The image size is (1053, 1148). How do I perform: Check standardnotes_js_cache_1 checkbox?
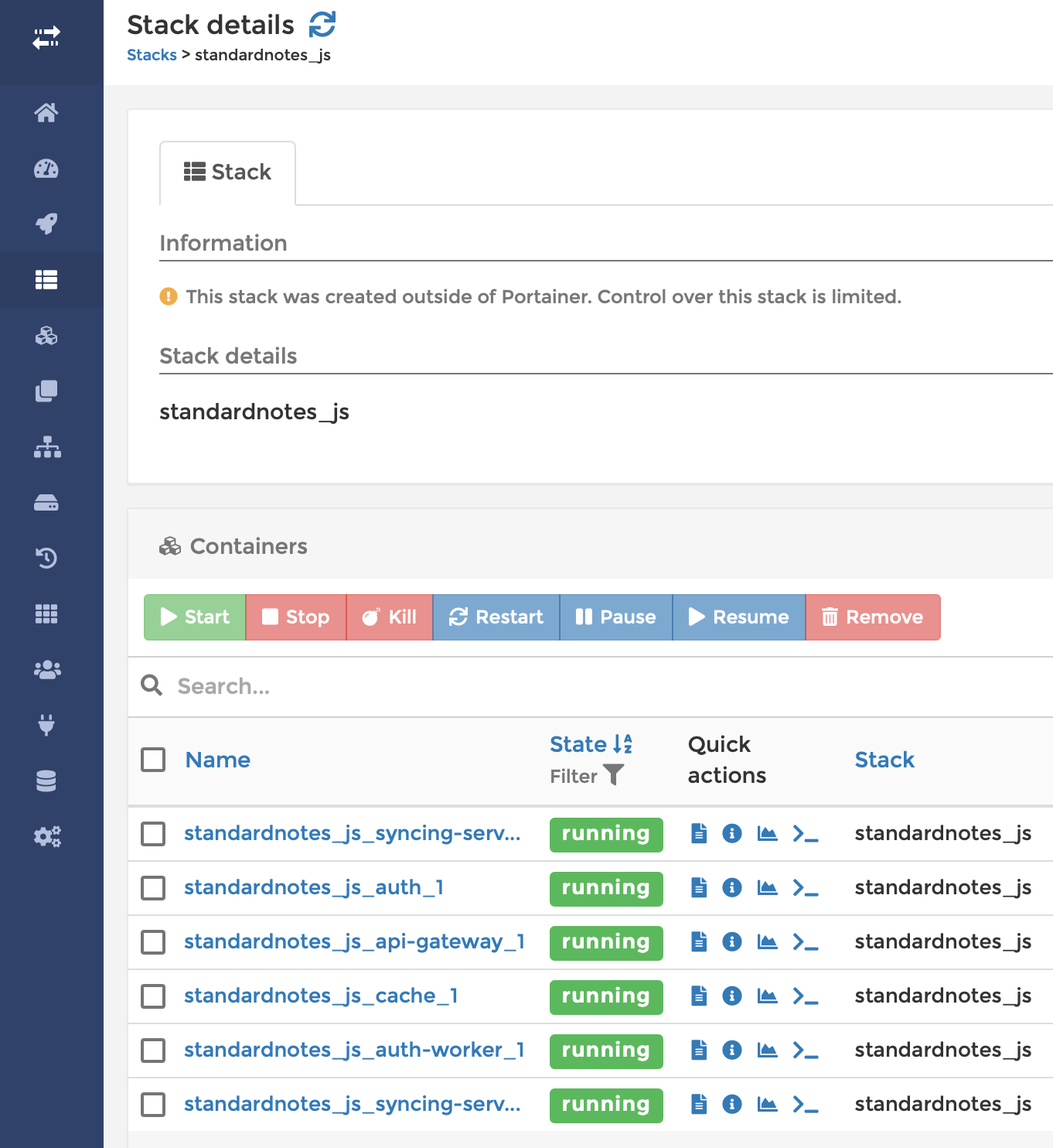pos(153,996)
